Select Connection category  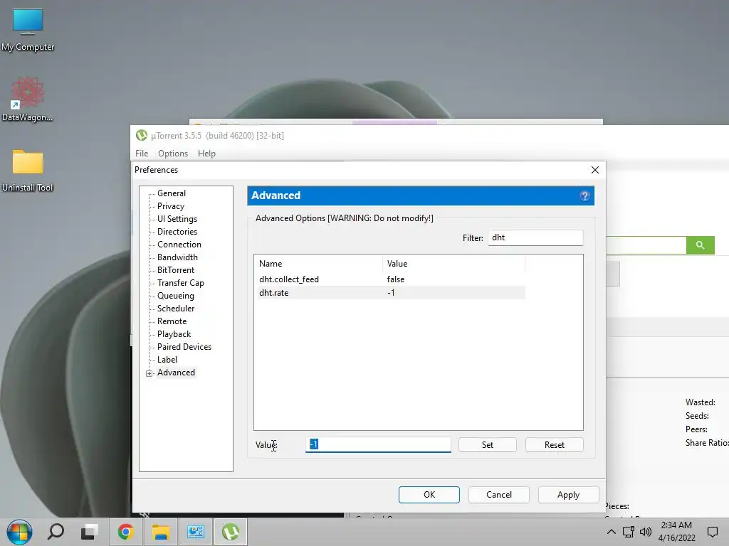tap(179, 245)
